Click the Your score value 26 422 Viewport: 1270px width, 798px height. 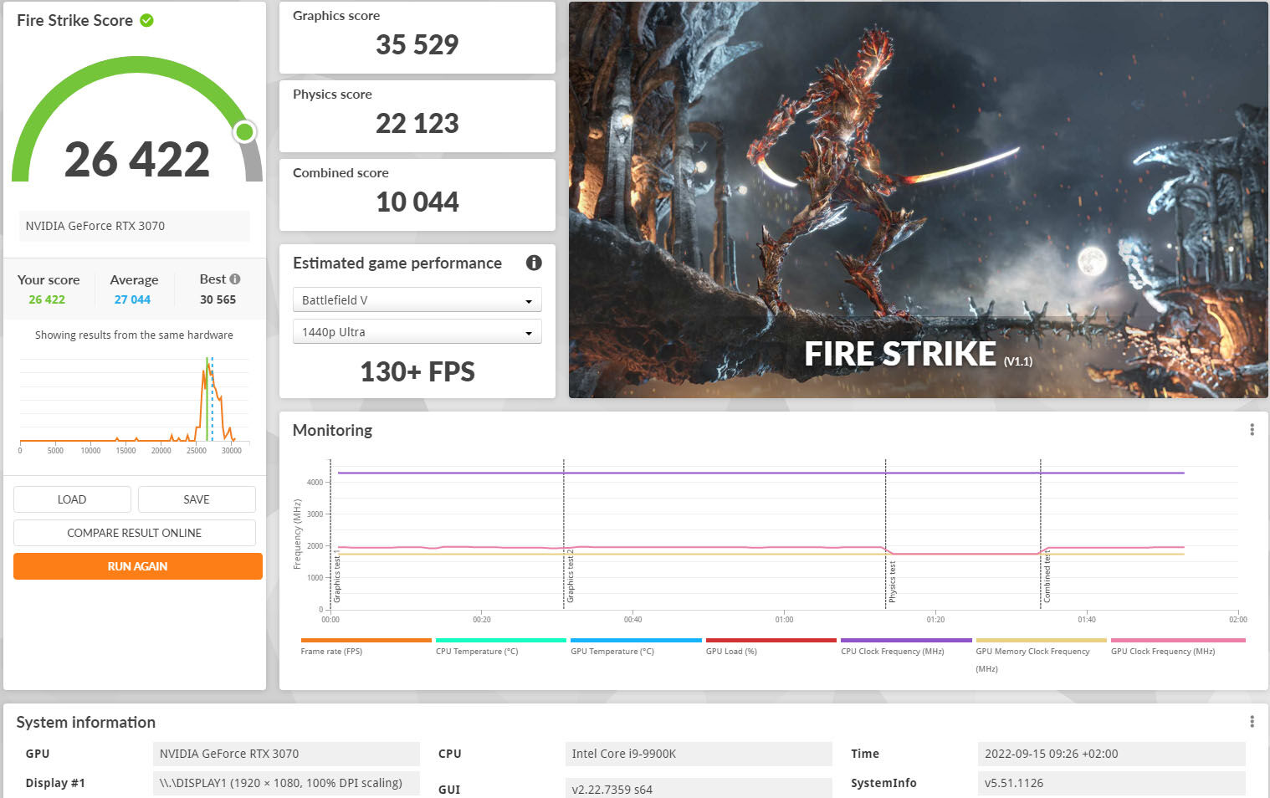(x=47, y=299)
